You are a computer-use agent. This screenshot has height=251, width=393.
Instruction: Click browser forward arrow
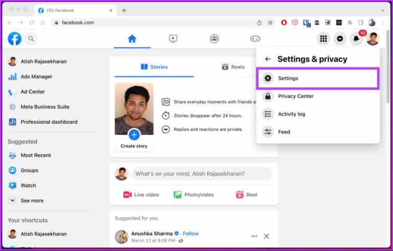21,23
